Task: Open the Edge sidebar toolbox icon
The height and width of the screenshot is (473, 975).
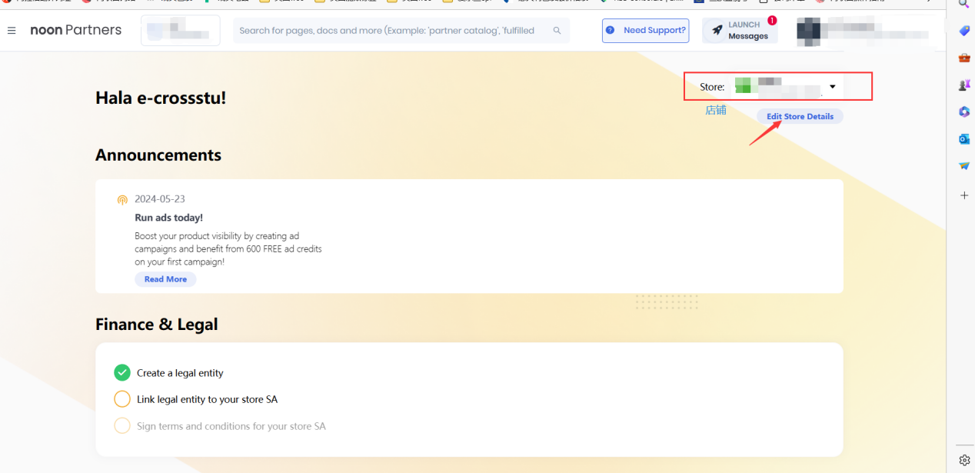Action: coord(964,58)
